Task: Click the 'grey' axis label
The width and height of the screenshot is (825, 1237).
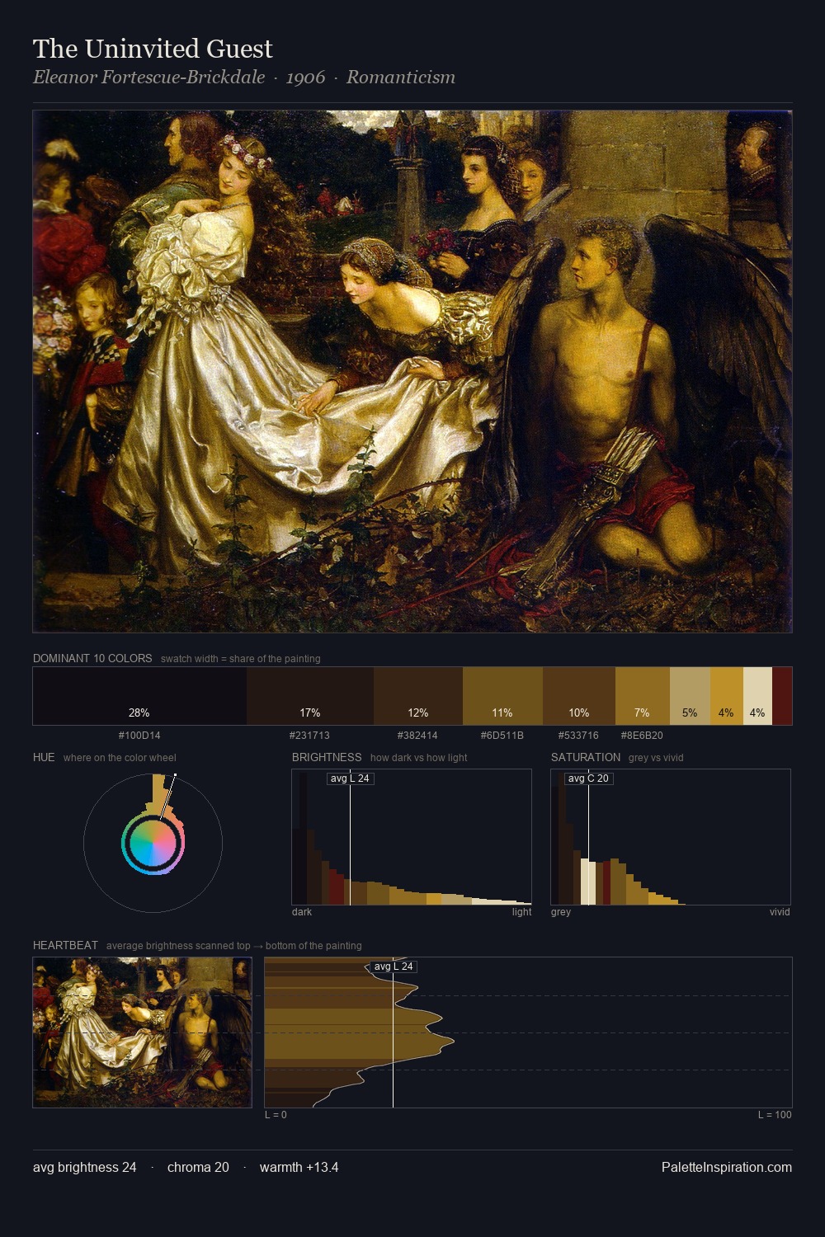Action: coord(561,912)
